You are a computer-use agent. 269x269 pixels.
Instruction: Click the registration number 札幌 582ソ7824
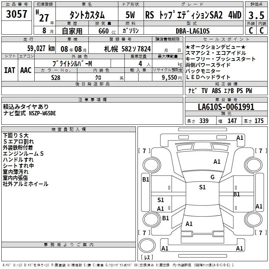click(x=127, y=49)
